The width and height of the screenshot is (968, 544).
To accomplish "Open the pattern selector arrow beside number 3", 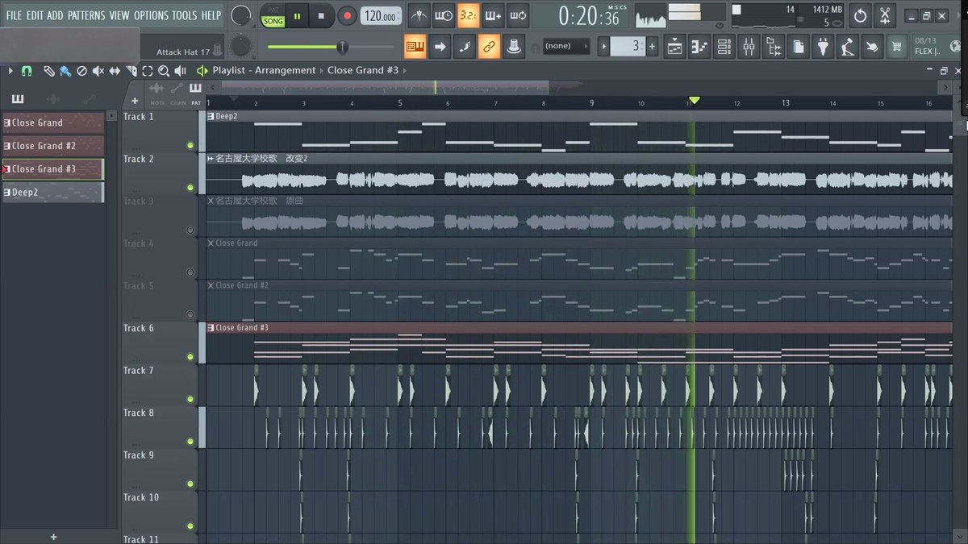I will coord(603,46).
